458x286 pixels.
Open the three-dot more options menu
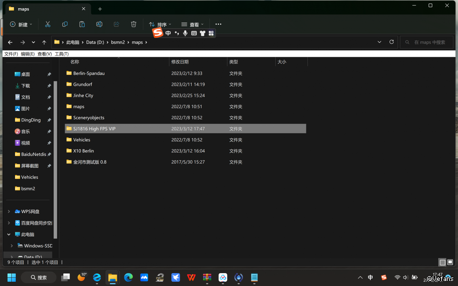coord(218,24)
